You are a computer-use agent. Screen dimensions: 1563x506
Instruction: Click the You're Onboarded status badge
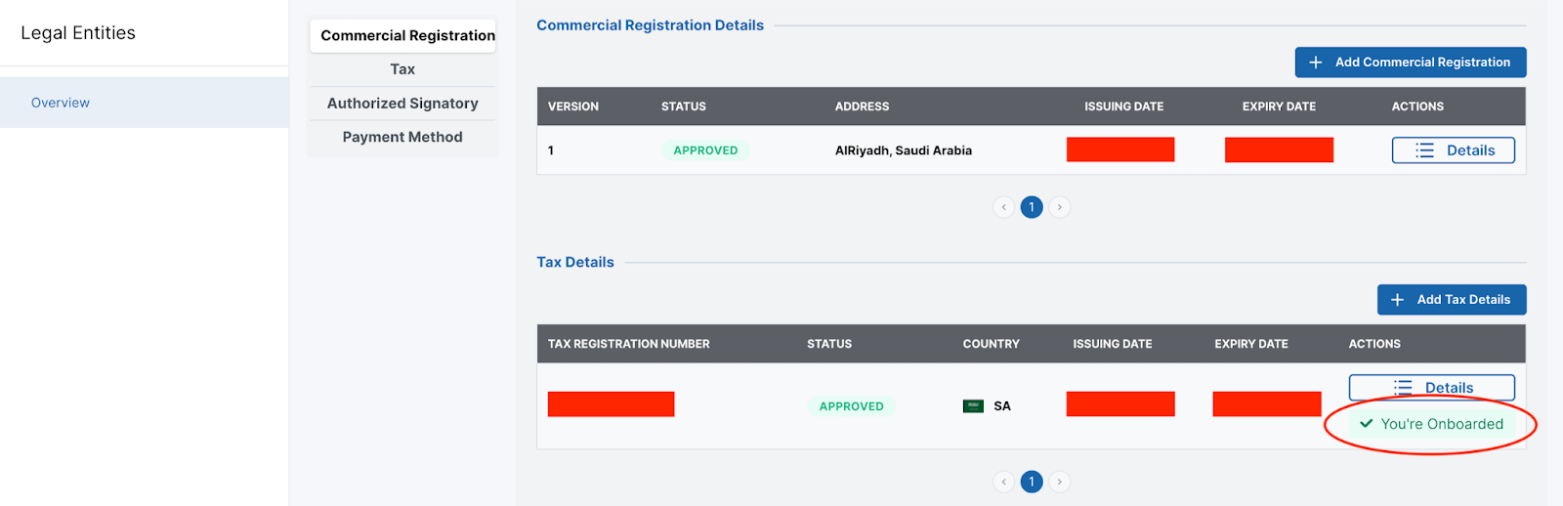[x=1432, y=424]
